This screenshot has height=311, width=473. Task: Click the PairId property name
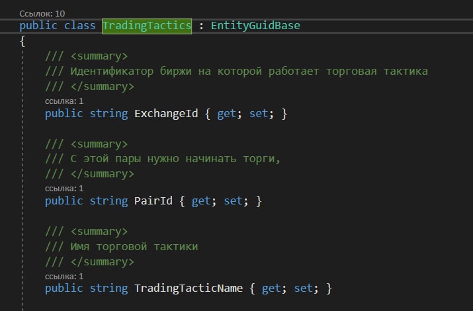tap(153, 201)
